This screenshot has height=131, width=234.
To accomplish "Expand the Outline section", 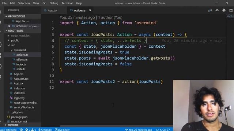I will (13, 125).
